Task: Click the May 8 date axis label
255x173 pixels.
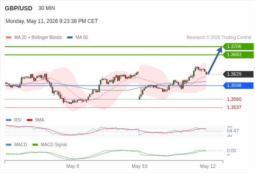Action: pyautogui.click(x=73, y=166)
